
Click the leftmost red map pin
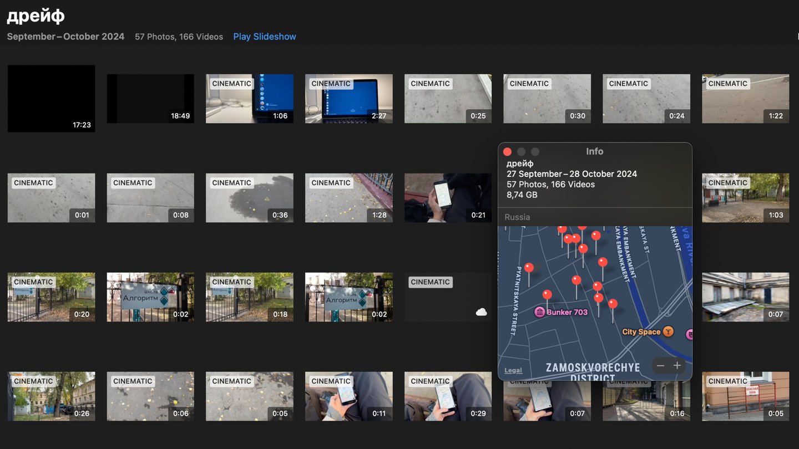pos(529,268)
